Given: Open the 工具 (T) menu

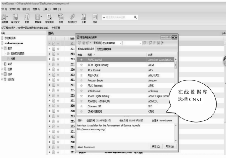Looking at the screenshot, I should click(47, 9).
